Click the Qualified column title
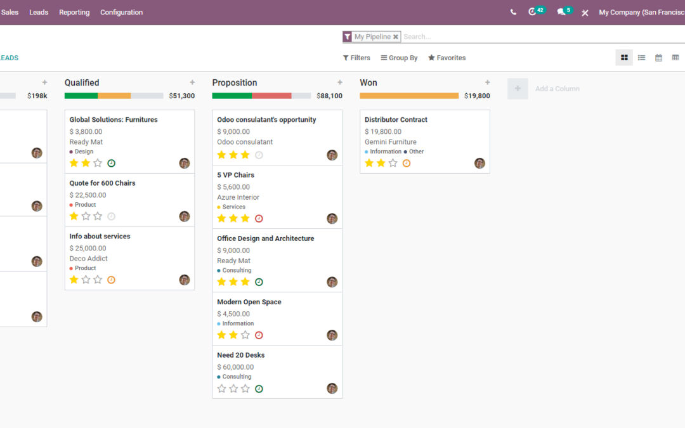 point(82,82)
